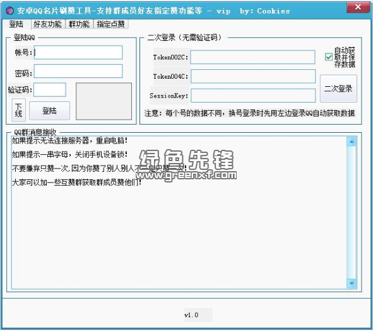The image size is (373, 331).
Task: Click the note text starting 注意：每个号的数据不同
Action: click(249, 113)
